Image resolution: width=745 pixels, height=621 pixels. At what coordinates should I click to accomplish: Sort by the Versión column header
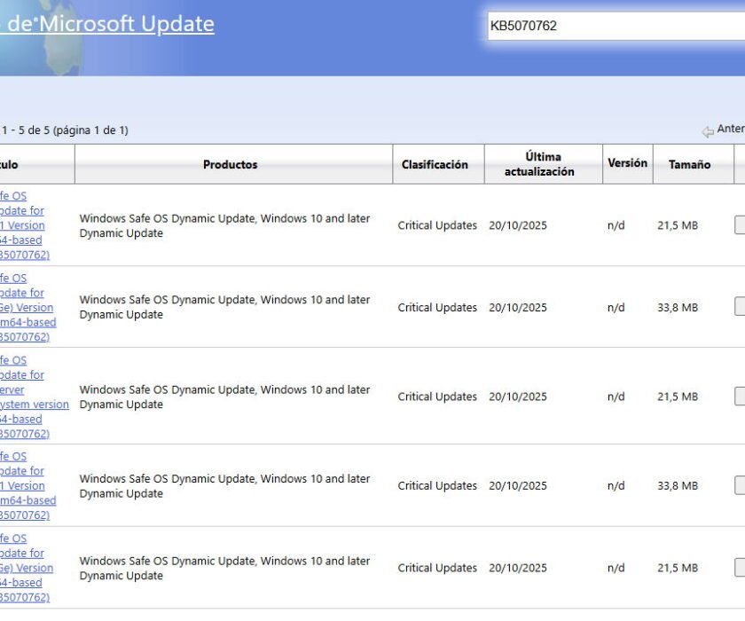[628, 163]
